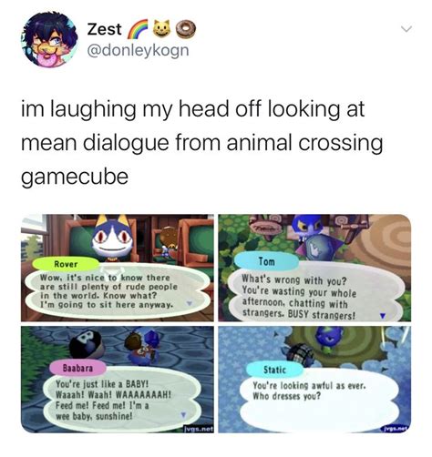Advance Rover's dialogue with the arrow
The image size is (432, 457).
coord(190,303)
